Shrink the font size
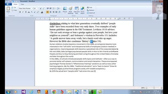The height and width of the screenshot is (94, 168). (43, 8)
